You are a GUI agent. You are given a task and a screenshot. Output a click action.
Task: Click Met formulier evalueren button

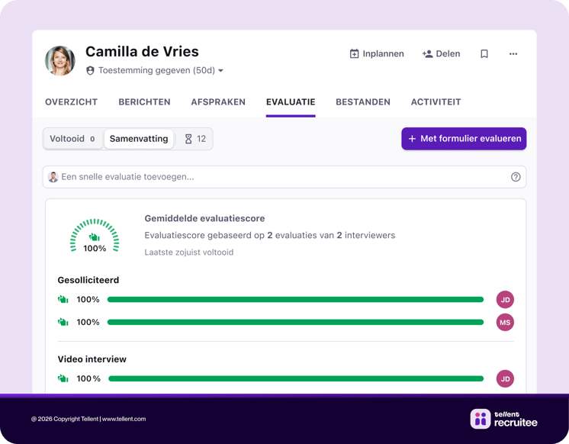[464, 139]
